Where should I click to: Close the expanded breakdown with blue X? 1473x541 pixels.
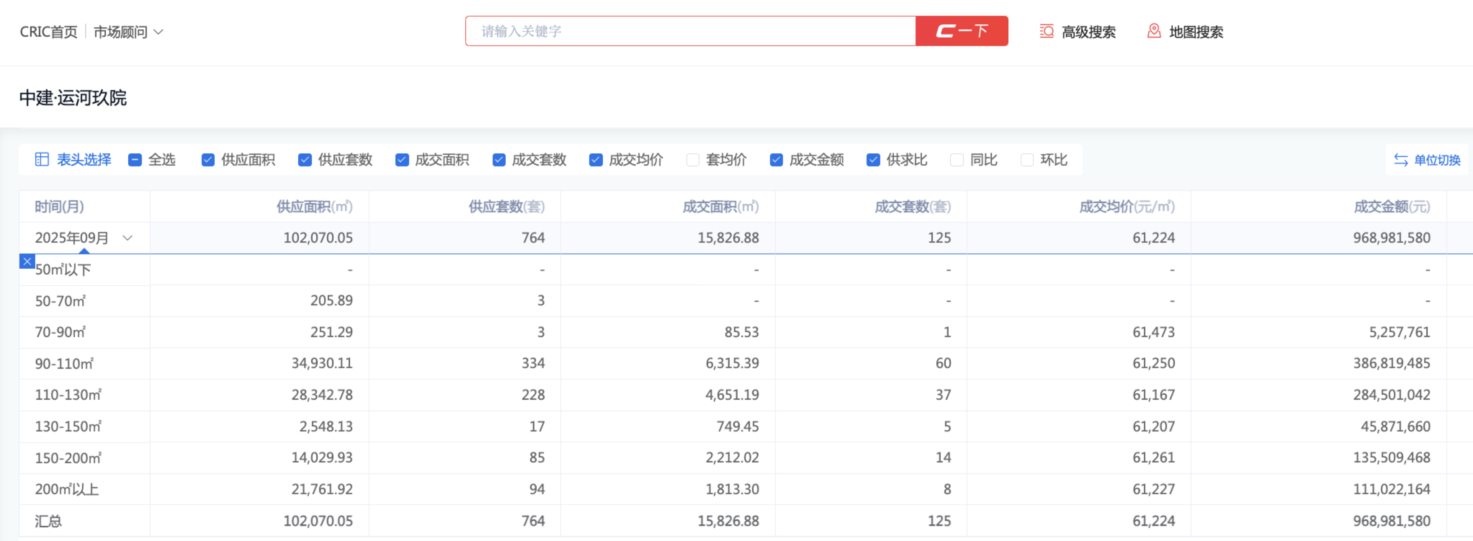27,262
